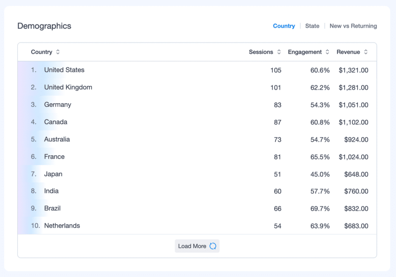396x277 pixels.
Task: Click the $760.00 revenue value
Action: coord(356,191)
